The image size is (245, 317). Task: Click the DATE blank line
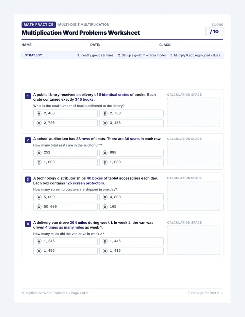click(x=128, y=45)
